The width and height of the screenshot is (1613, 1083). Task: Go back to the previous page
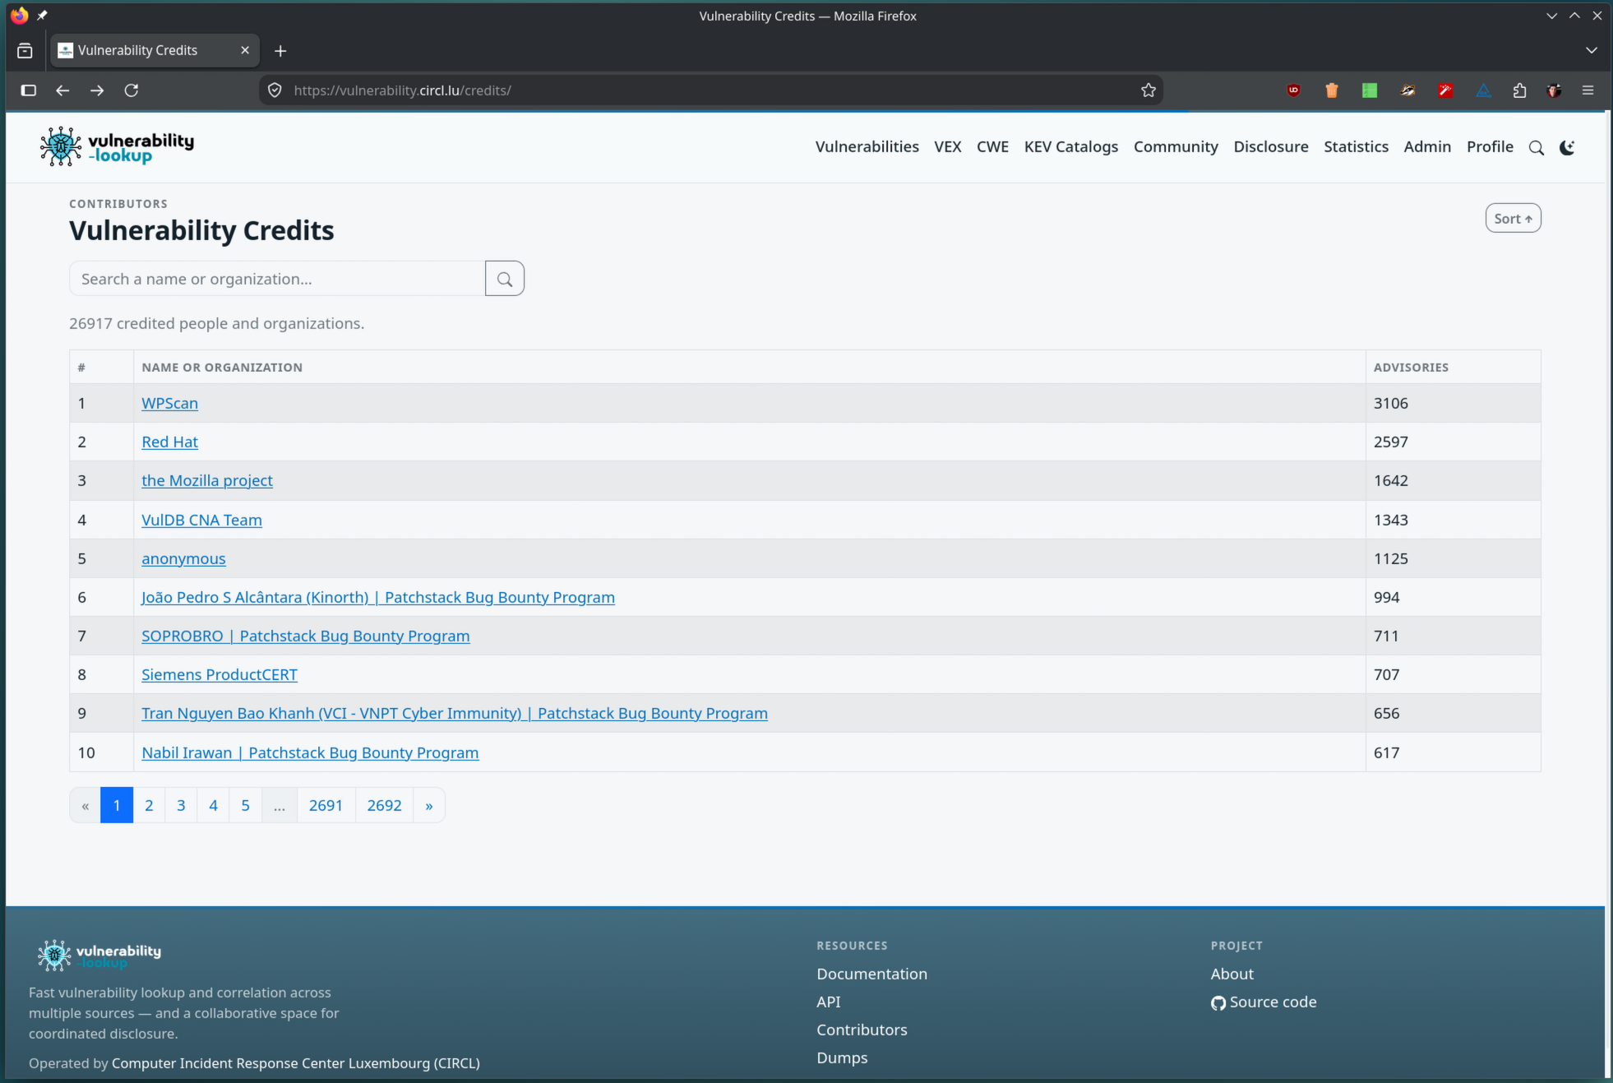(62, 90)
